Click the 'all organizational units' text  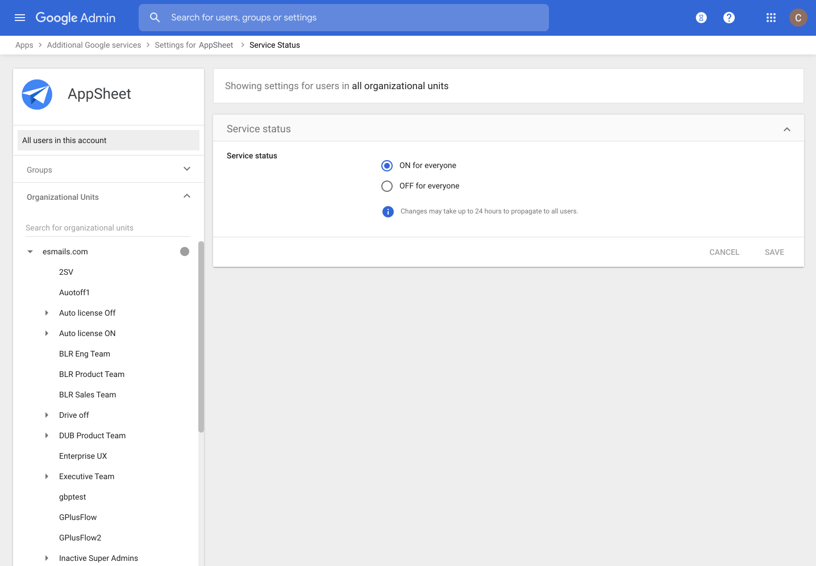[400, 86]
